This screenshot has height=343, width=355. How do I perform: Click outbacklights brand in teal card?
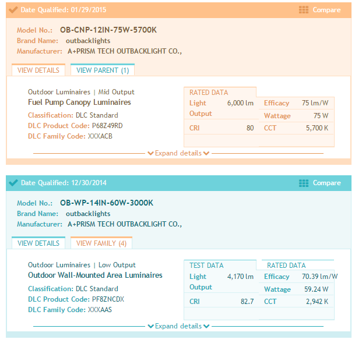(x=88, y=214)
